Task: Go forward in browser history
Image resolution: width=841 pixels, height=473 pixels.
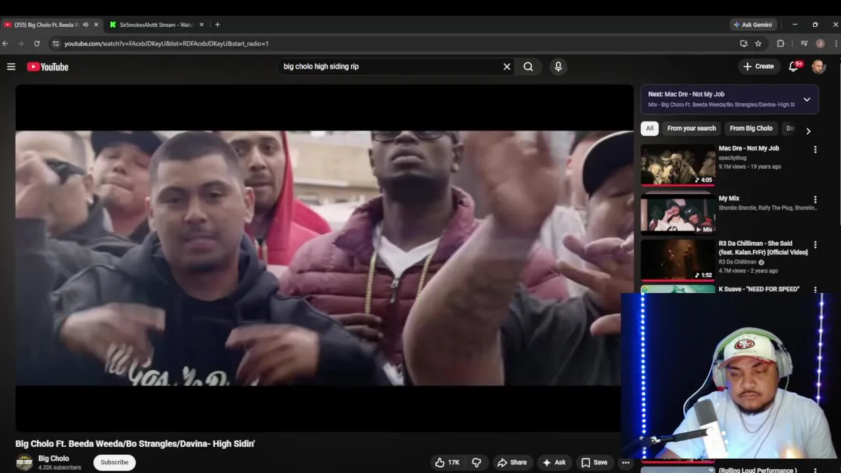Action: 20,43
